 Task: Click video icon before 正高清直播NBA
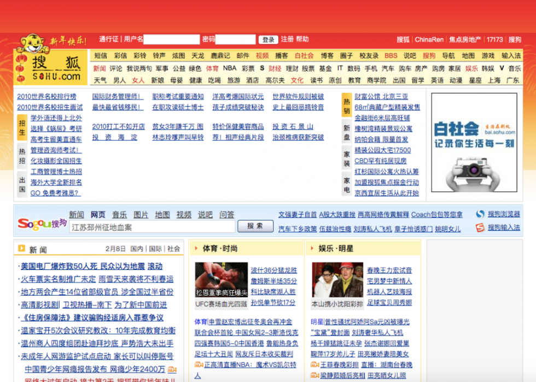pyautogui.click(x=199, y=365)
